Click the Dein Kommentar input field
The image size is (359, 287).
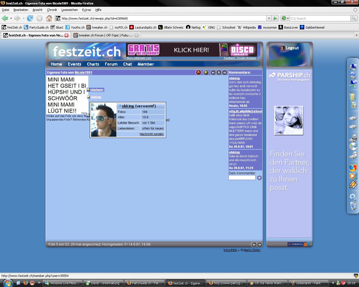point(242,178)
